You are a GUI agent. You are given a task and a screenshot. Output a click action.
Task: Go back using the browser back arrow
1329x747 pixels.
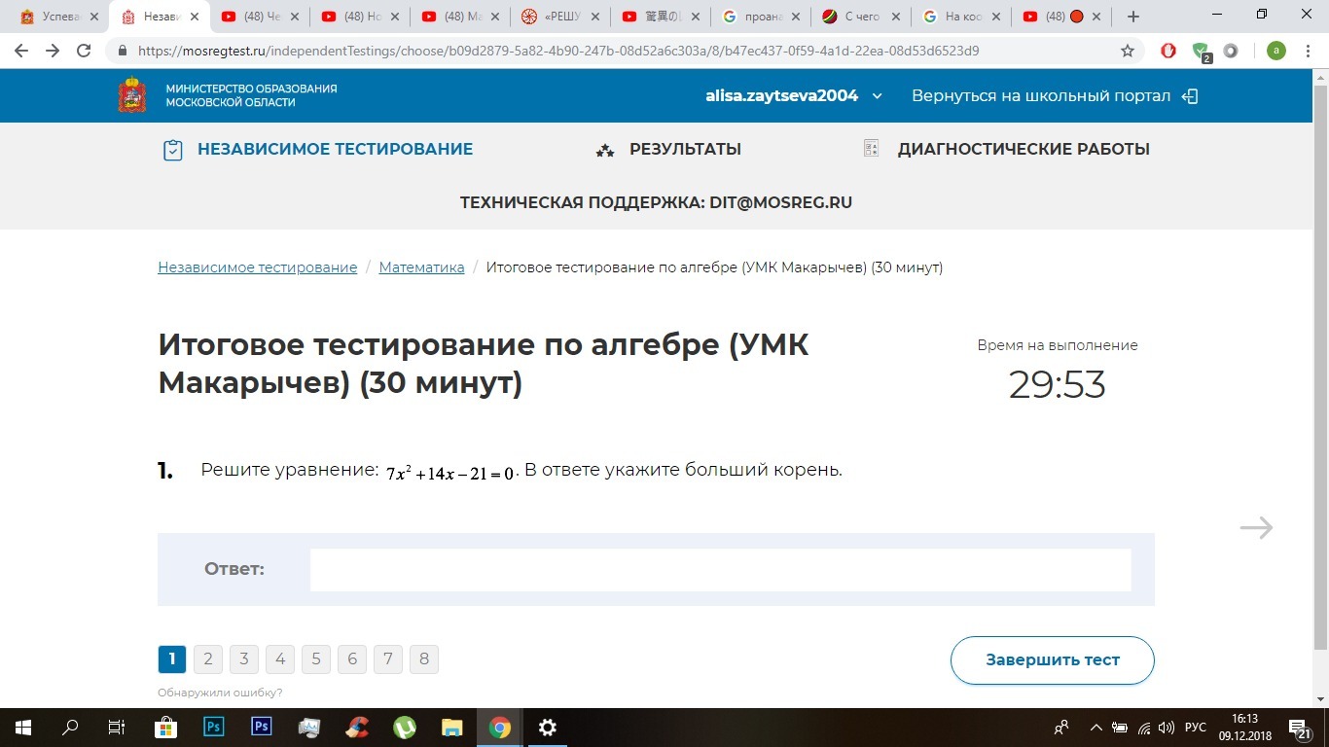(21, 51)
